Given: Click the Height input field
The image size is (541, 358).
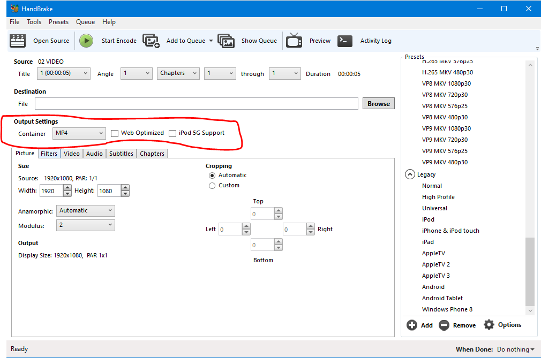Looking at the screenshot, I should pyautogui.click(x=109, y=191).
